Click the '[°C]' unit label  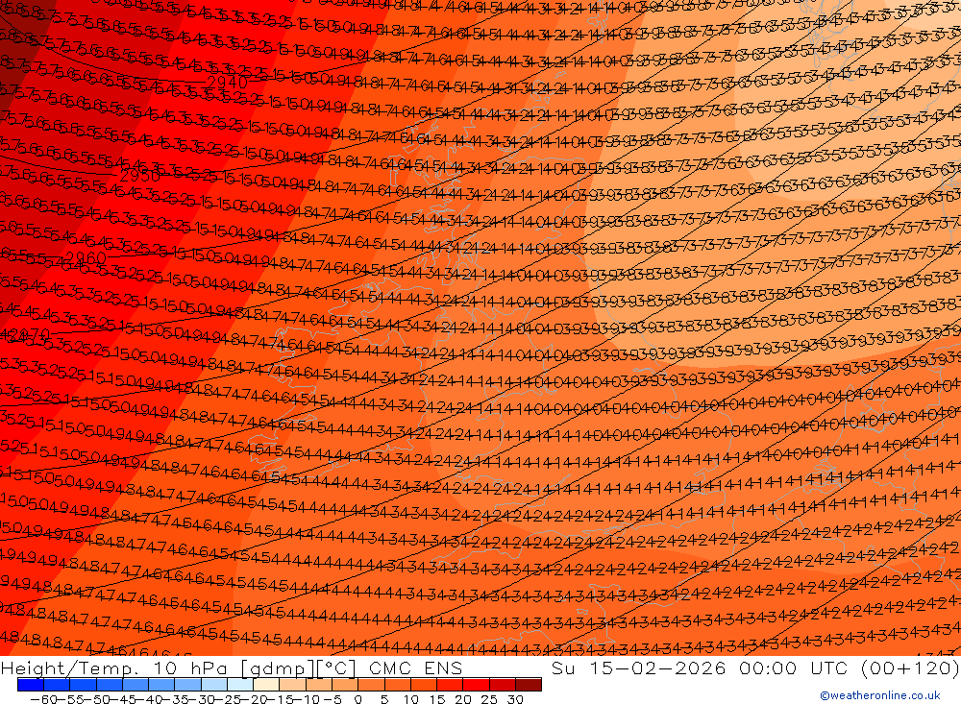click(x=335, y=668)
